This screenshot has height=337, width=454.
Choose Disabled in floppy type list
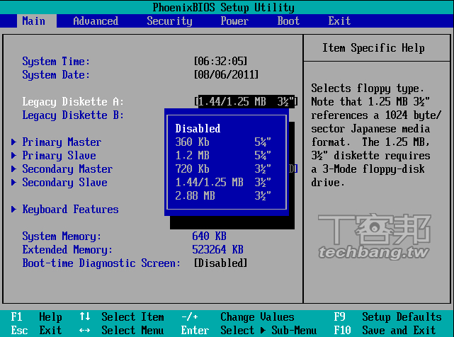(x=198, y=129)
